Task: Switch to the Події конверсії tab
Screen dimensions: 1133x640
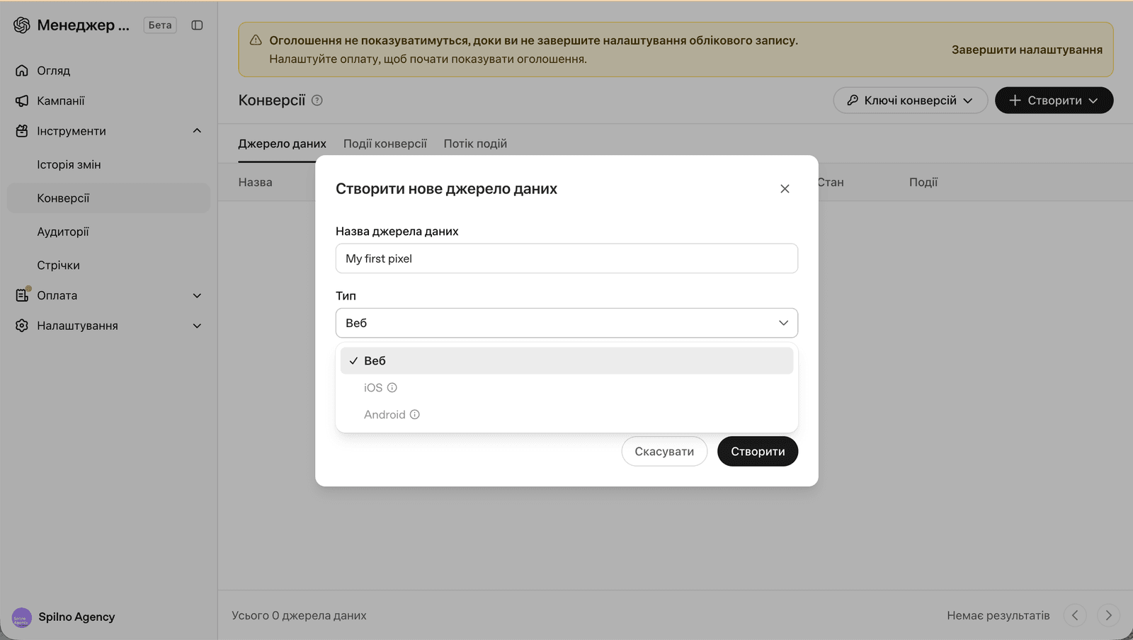Action: pos(385,144)
